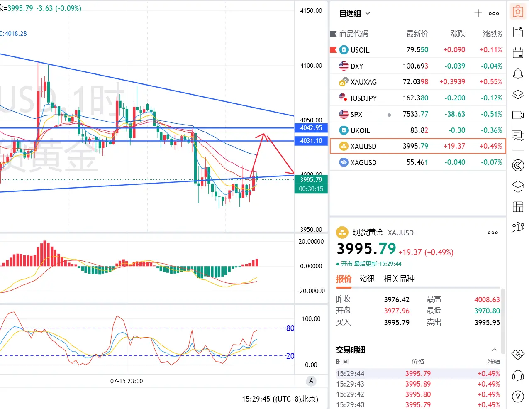Screen dimensions: 529x409
Task: Sort by 涨跌 column header
Action: click(x=458, y=34)
